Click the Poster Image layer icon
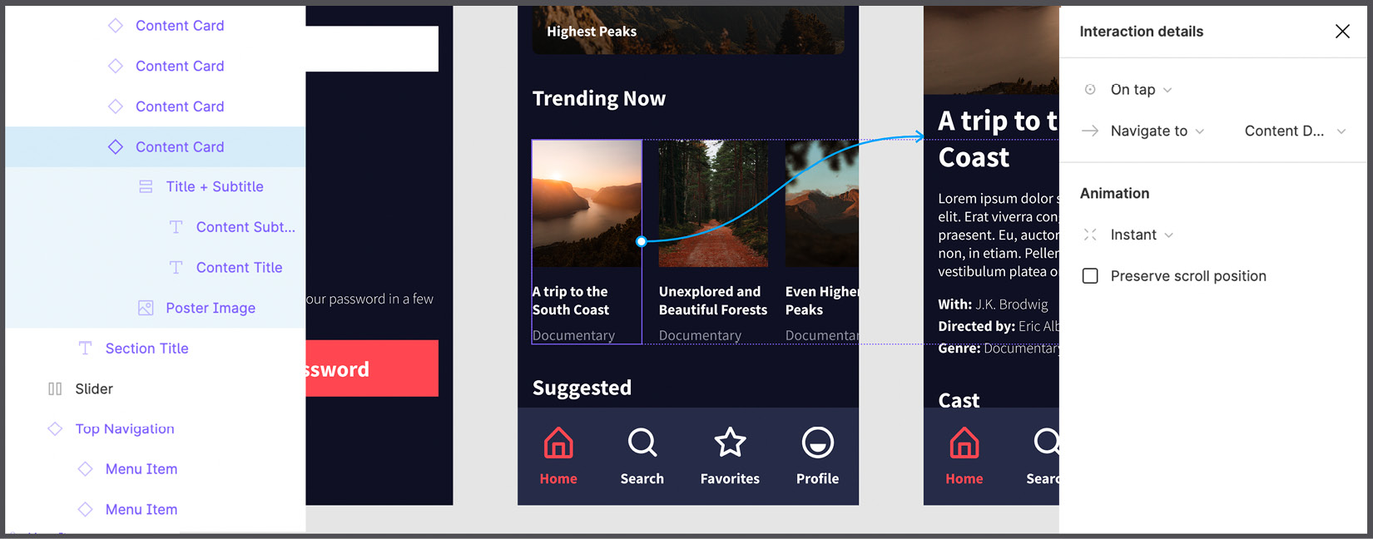Image resolution: width=1373 pixels, height=539 pixels. tap(146, 308)
